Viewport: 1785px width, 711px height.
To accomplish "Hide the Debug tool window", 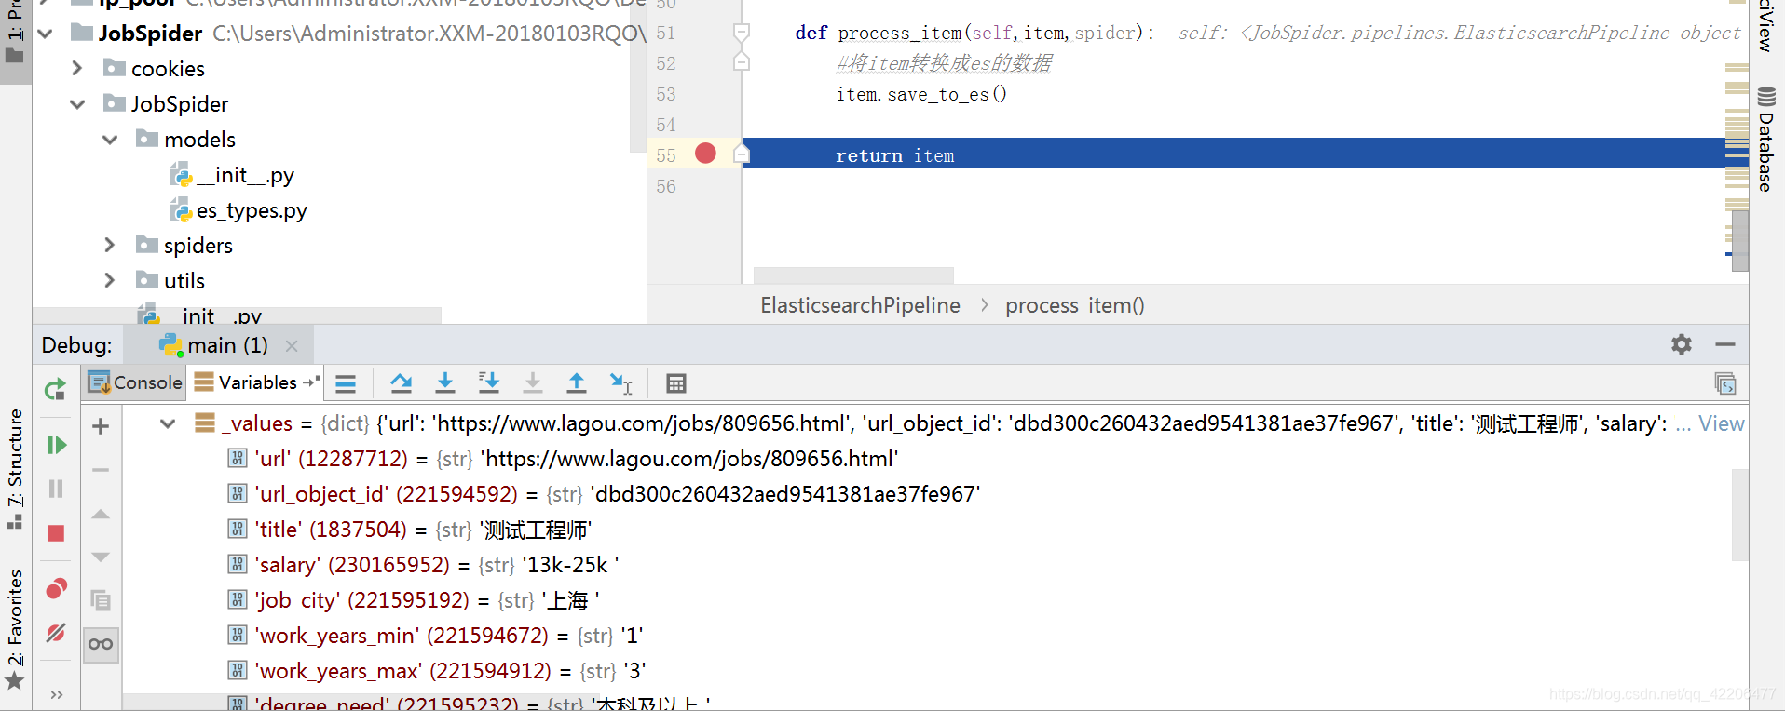I will tap(1725, 344).
